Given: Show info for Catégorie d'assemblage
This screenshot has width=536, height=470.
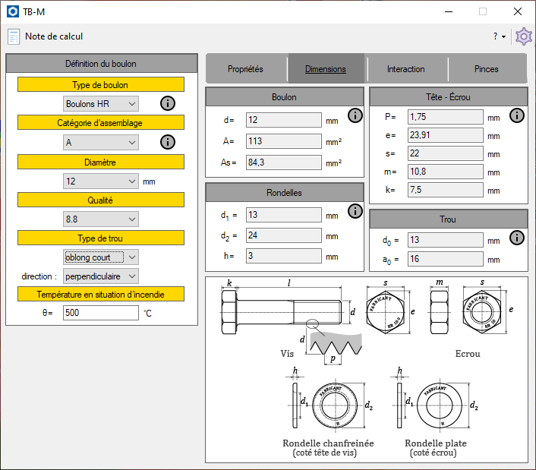Looking at the screenshot, I should tap(168, 142).
